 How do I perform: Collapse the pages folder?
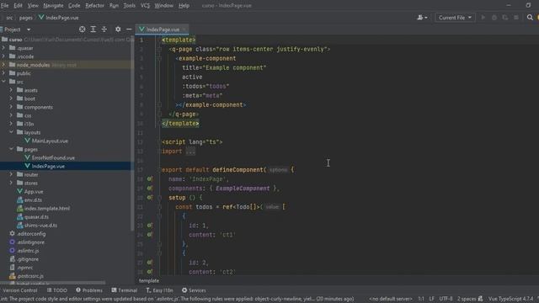[11, 149]
